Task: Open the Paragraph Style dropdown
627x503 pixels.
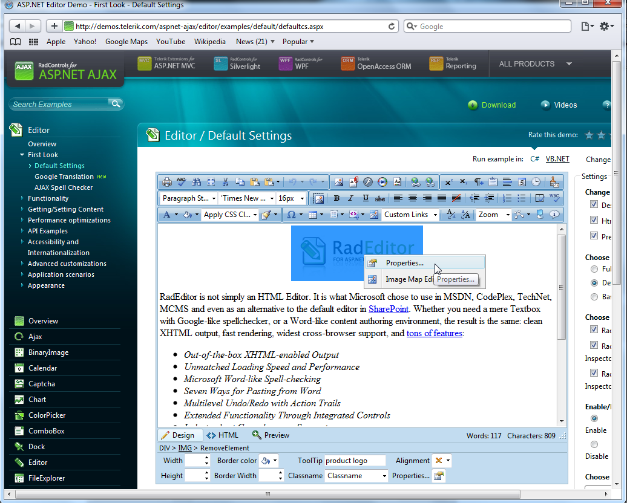Action: coord(188,198)
